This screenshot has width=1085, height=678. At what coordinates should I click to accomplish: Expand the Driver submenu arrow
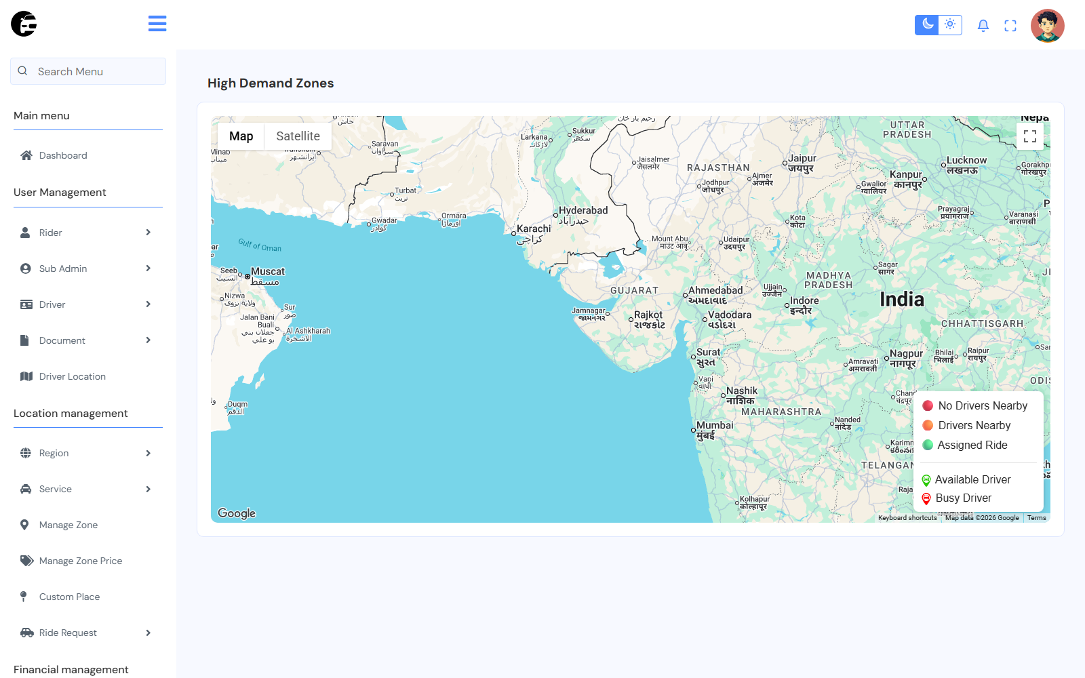point(149,304)
